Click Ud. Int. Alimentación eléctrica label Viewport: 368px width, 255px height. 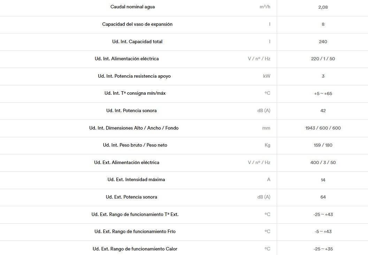(127, 59)
